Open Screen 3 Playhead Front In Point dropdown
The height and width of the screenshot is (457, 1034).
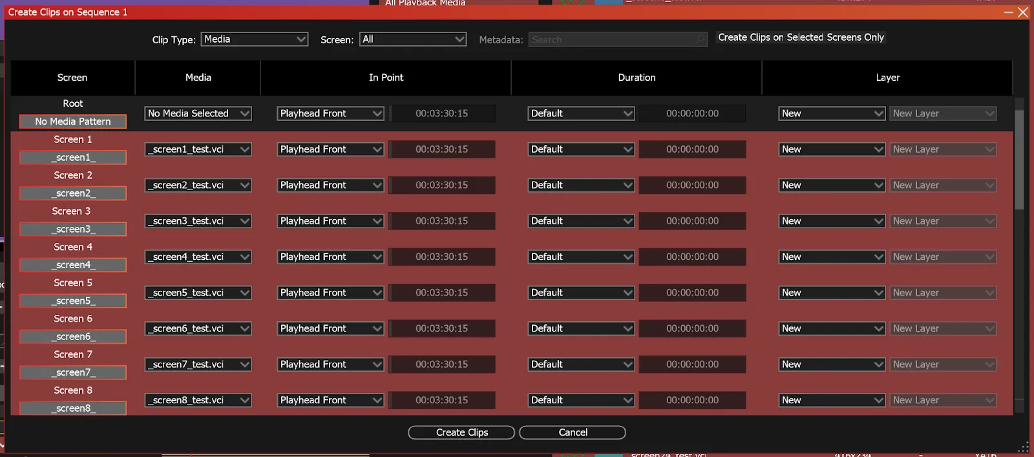tap(330, 221)
